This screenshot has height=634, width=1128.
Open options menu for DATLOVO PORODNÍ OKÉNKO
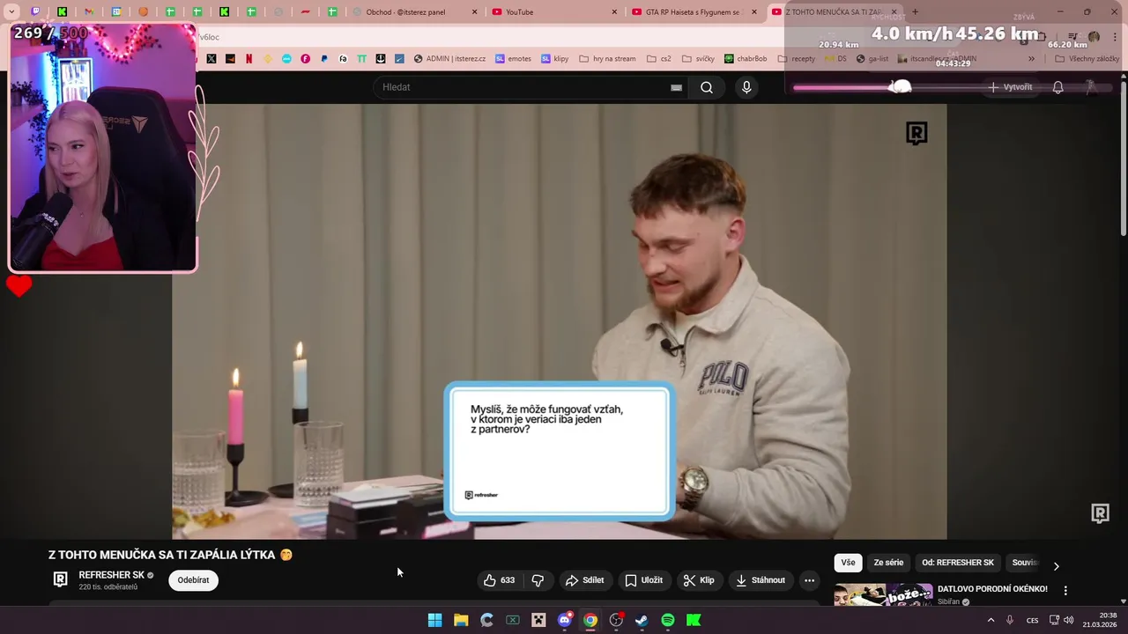[1065, 591]
